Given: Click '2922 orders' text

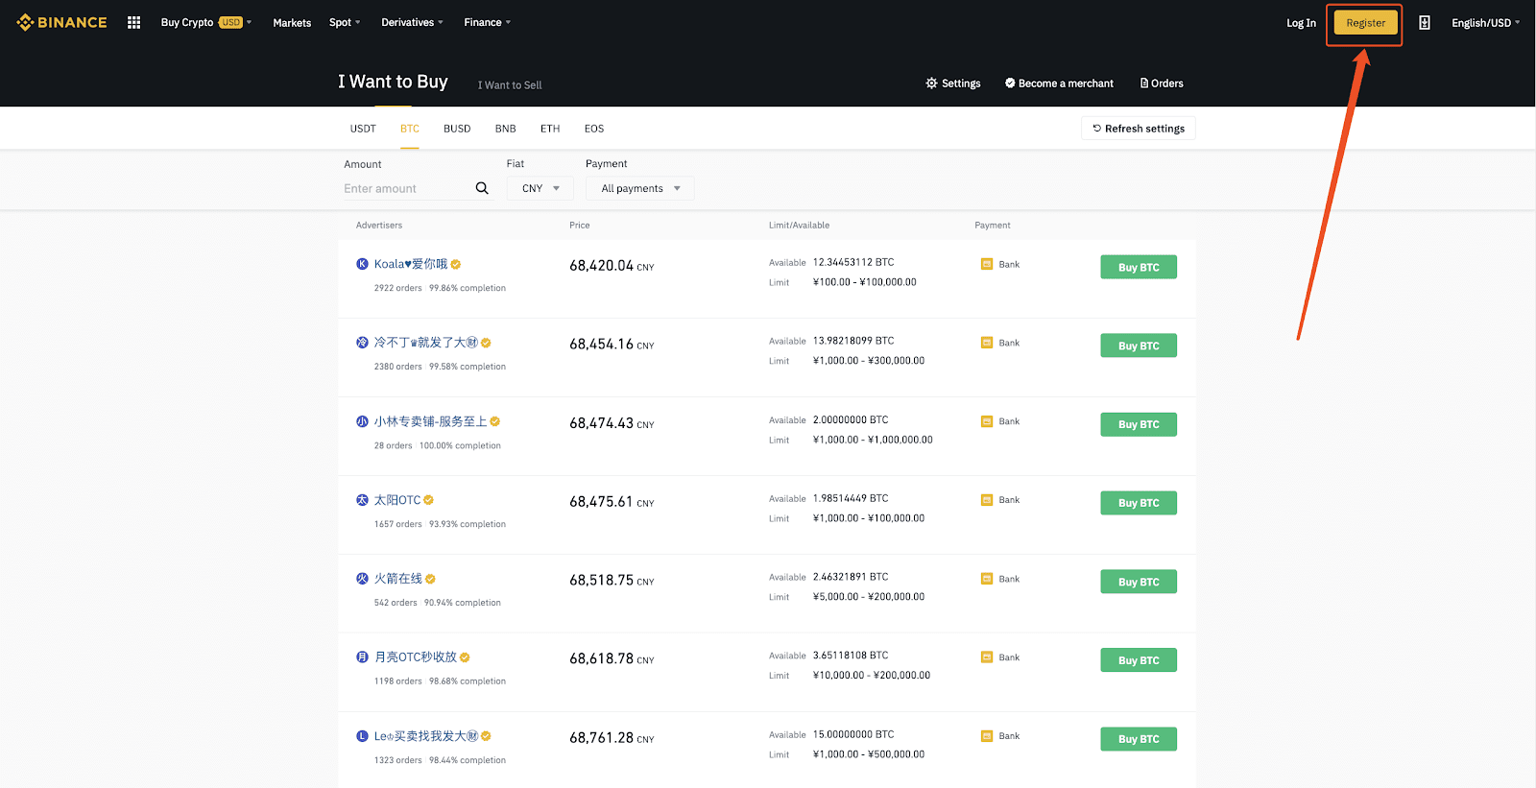Looking at the screenshot, I should coord(397,288).
